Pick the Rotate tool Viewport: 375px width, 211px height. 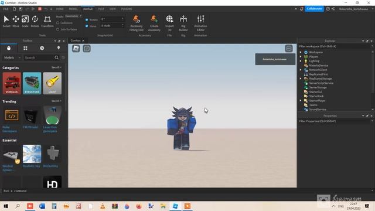coord(35,21)
